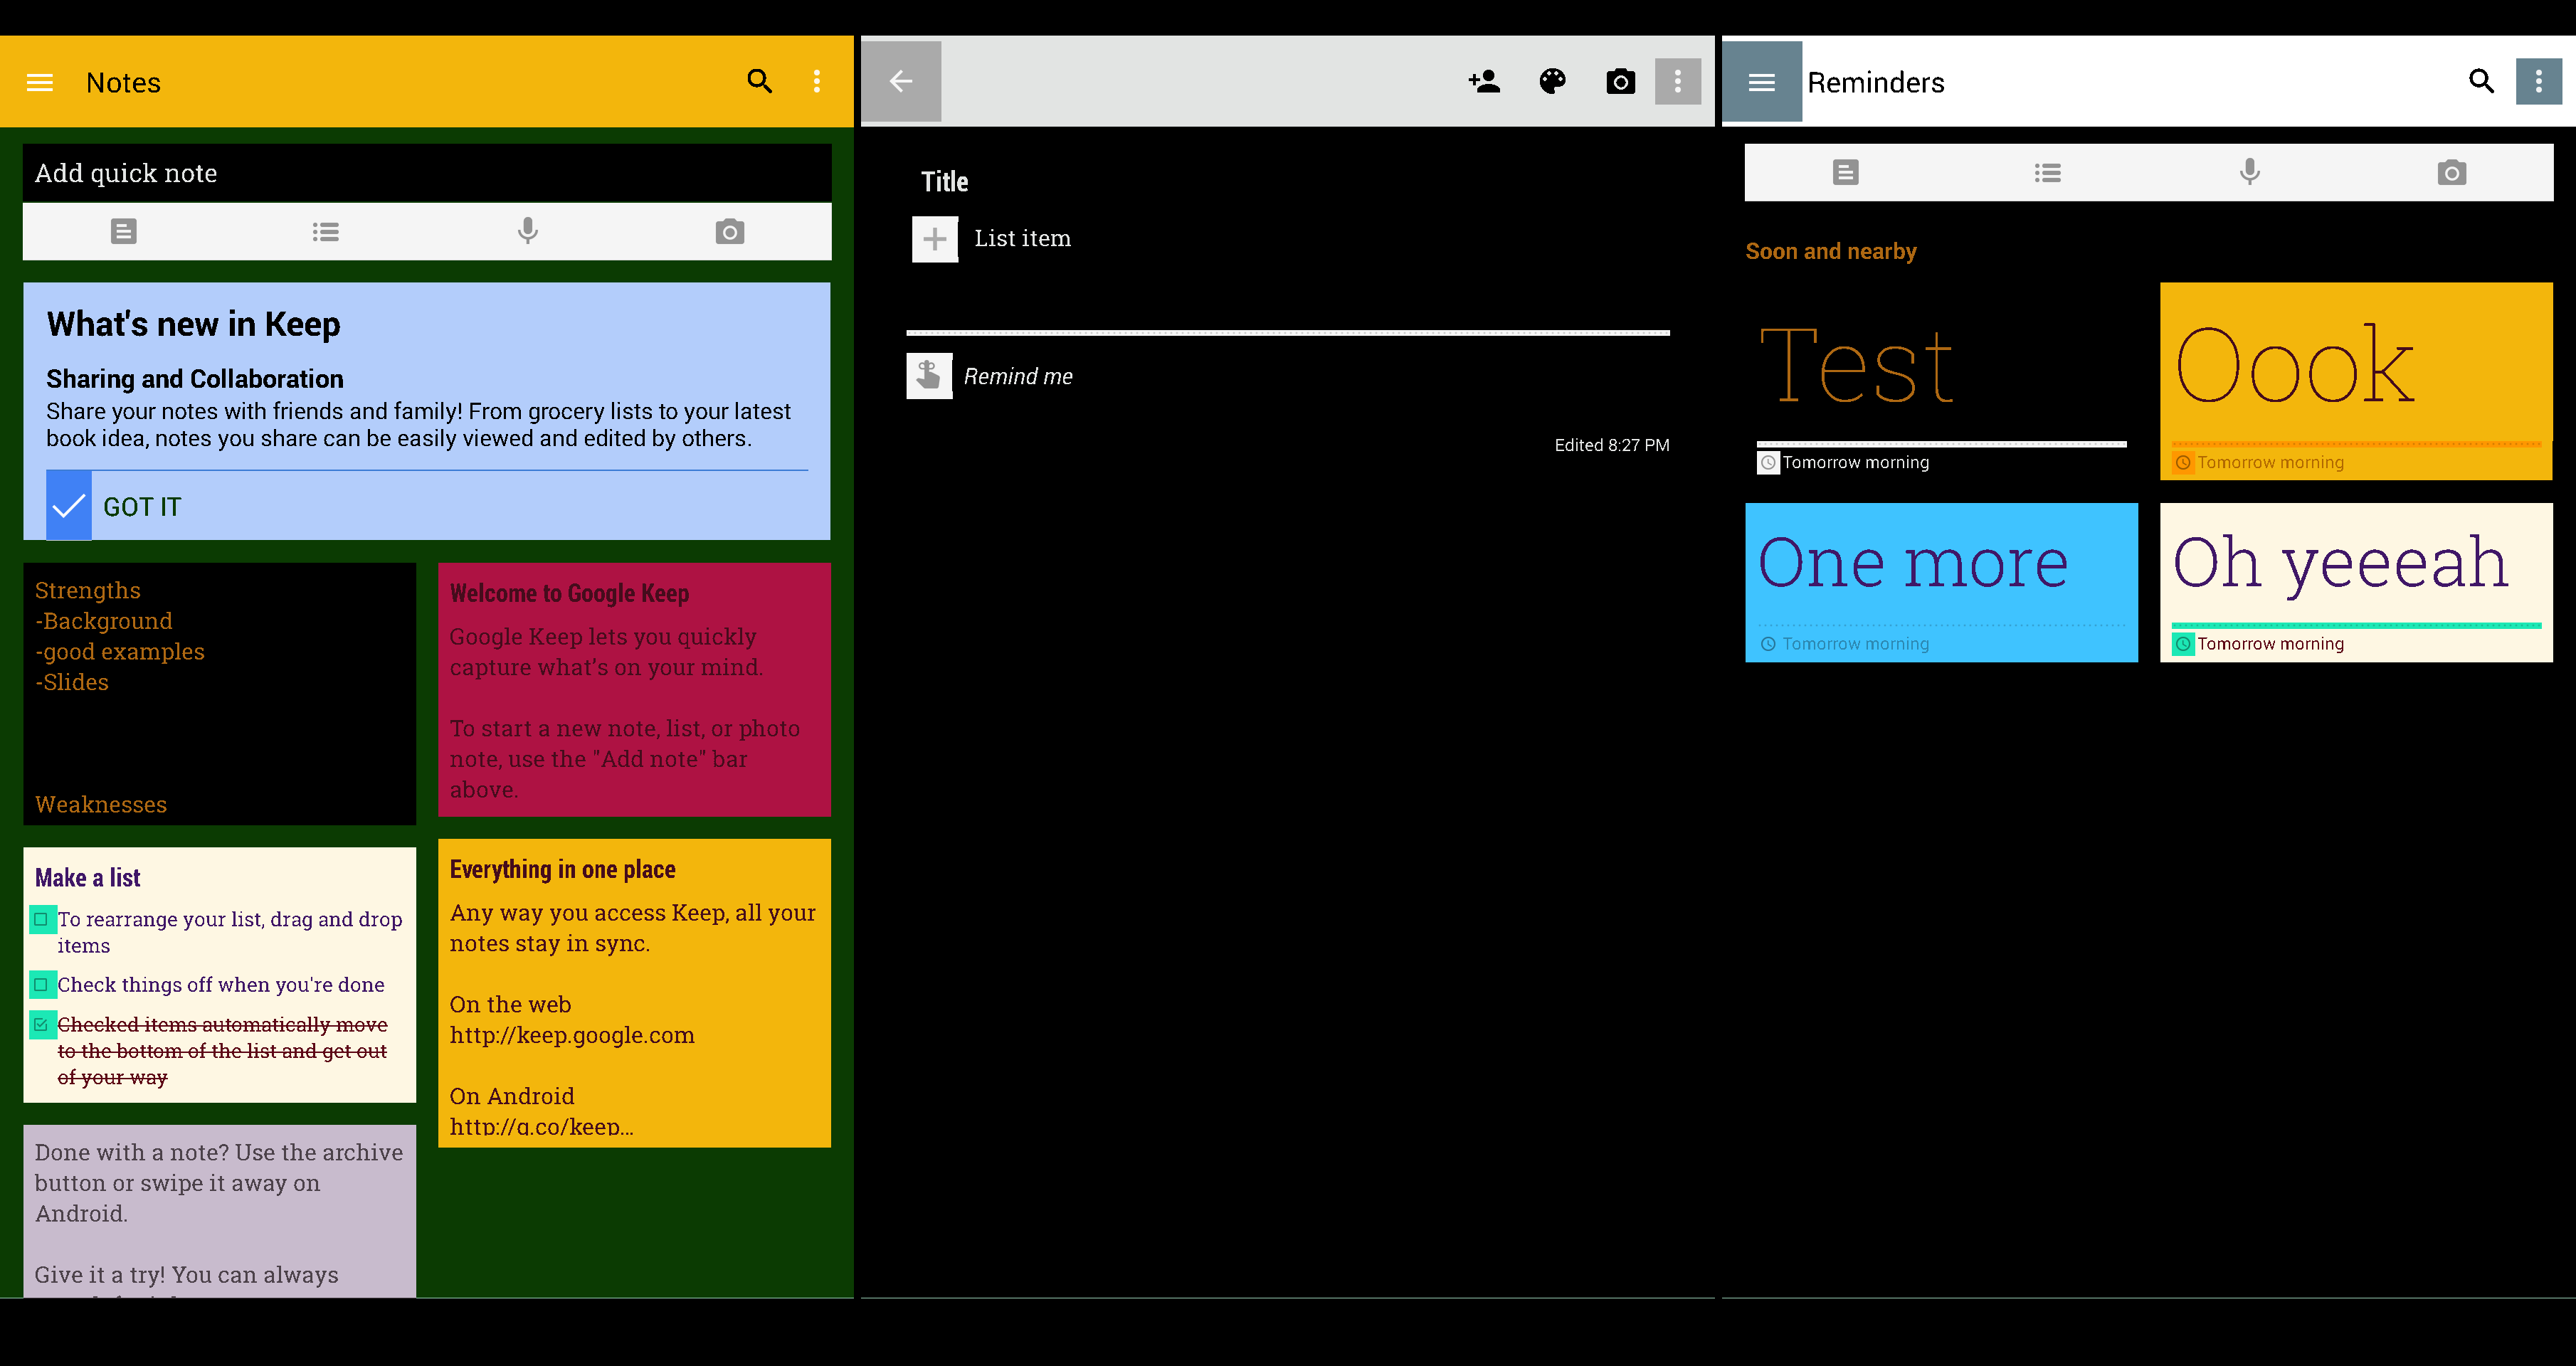Open the Reminders navigation drawer
Viewport: 2576px width, 1366px height.
(1762, 81)
